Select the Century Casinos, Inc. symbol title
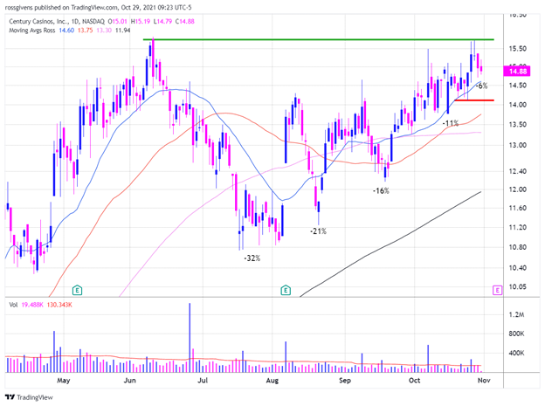This screenshot has width=545, height=406. 39,22
